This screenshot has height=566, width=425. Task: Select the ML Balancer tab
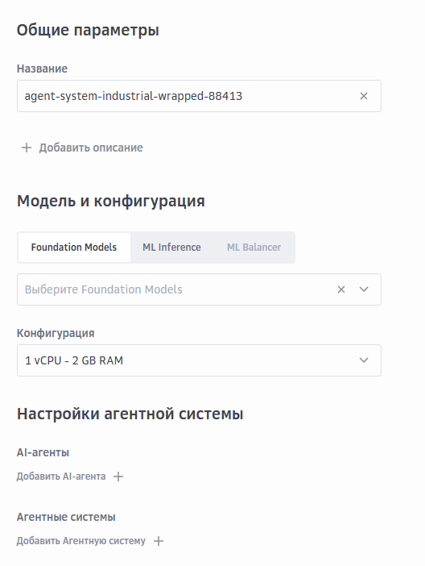[254, 248]
